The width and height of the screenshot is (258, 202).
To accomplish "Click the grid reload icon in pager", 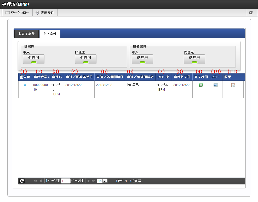I will pos(22,181).
